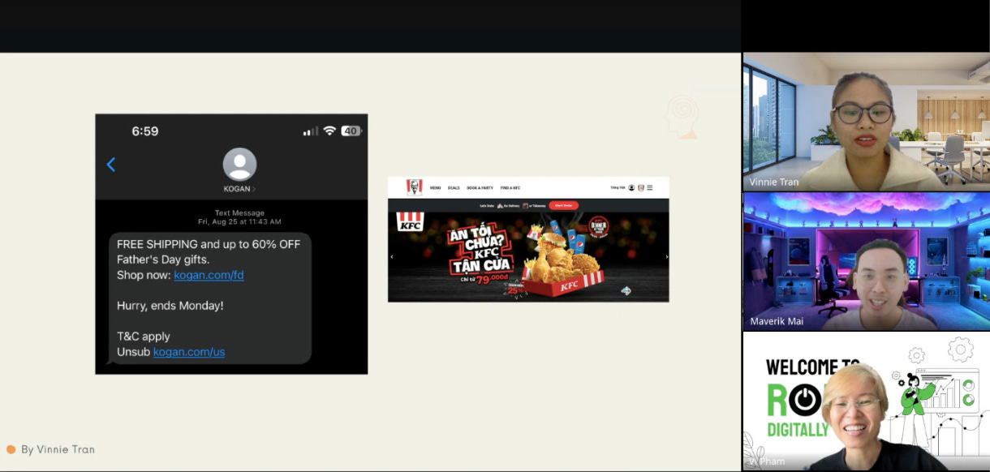This screenshot has height=472, width=990.
Task: Tap the back arrow in the SMS screenshot
Action: click(111, 165)
